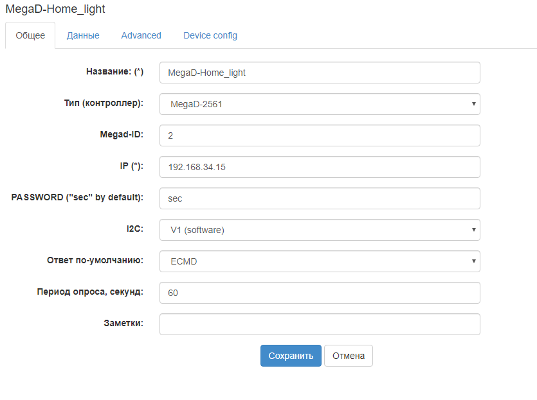Viewport: 537px width, 400px height.
Task: Expand the Ответ по-умолчанию dropdown
Action: pos(320,261)
